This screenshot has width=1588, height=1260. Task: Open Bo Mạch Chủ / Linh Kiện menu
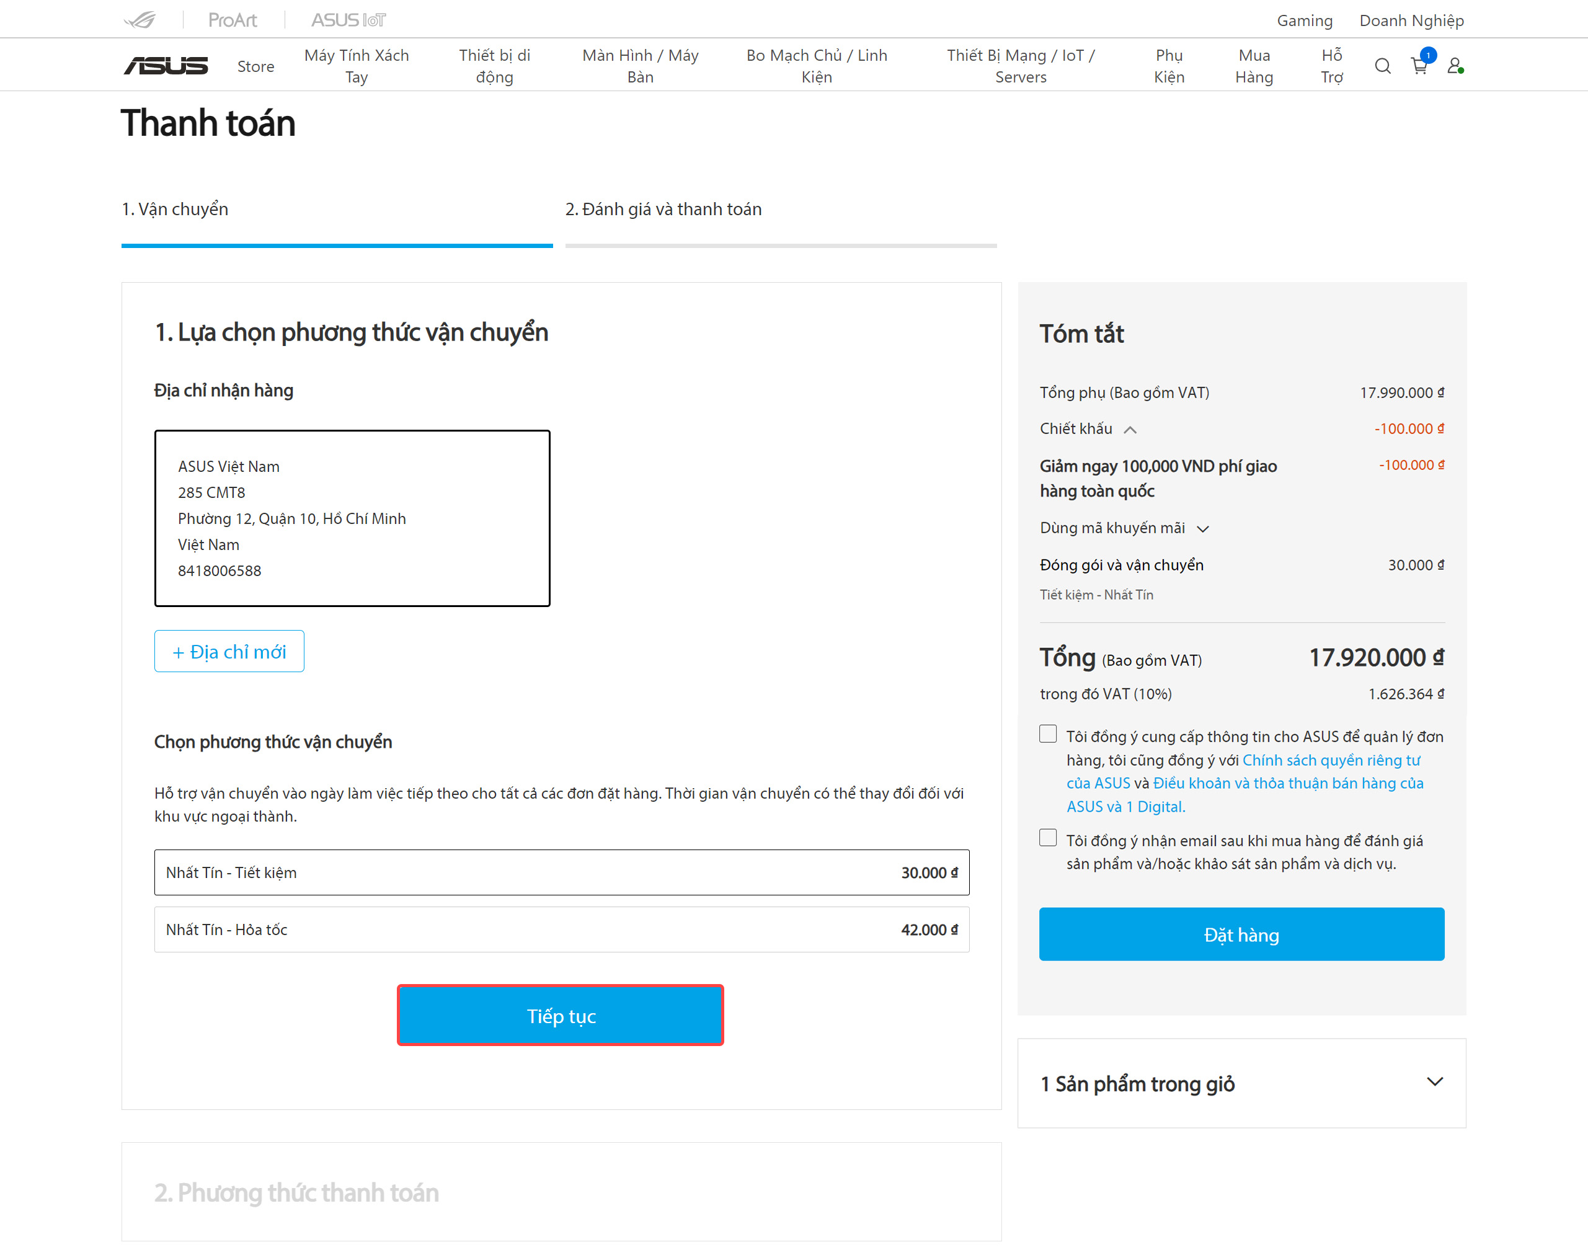(x=817, y=66)
